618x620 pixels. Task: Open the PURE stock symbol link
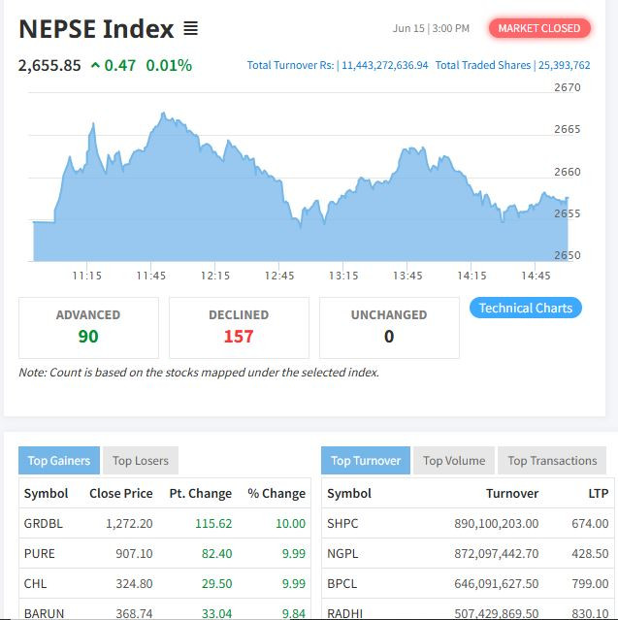[x=40, y=553]
